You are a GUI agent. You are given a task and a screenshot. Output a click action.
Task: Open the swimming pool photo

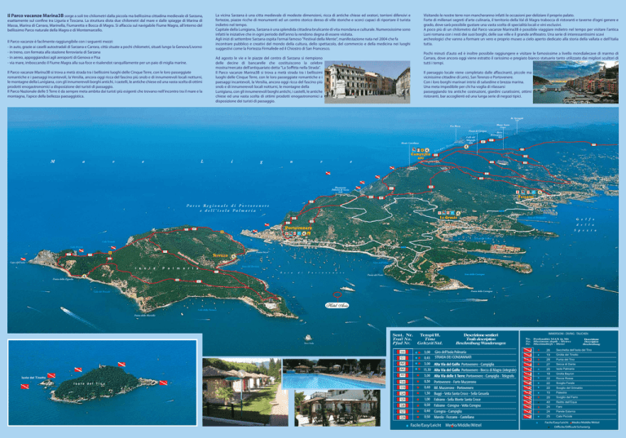click(x=333, y=374)
